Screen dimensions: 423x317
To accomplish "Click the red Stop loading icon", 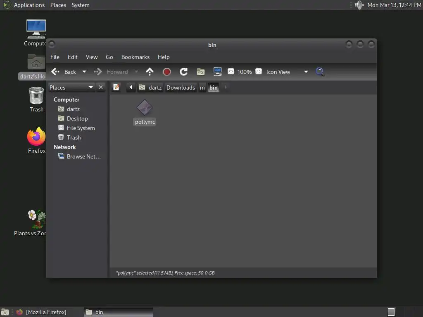I will tap(167, 72).
